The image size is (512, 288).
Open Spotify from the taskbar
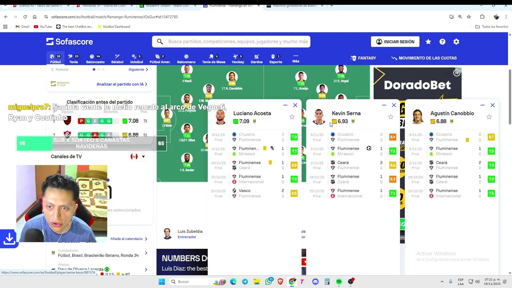click(339, 282)
